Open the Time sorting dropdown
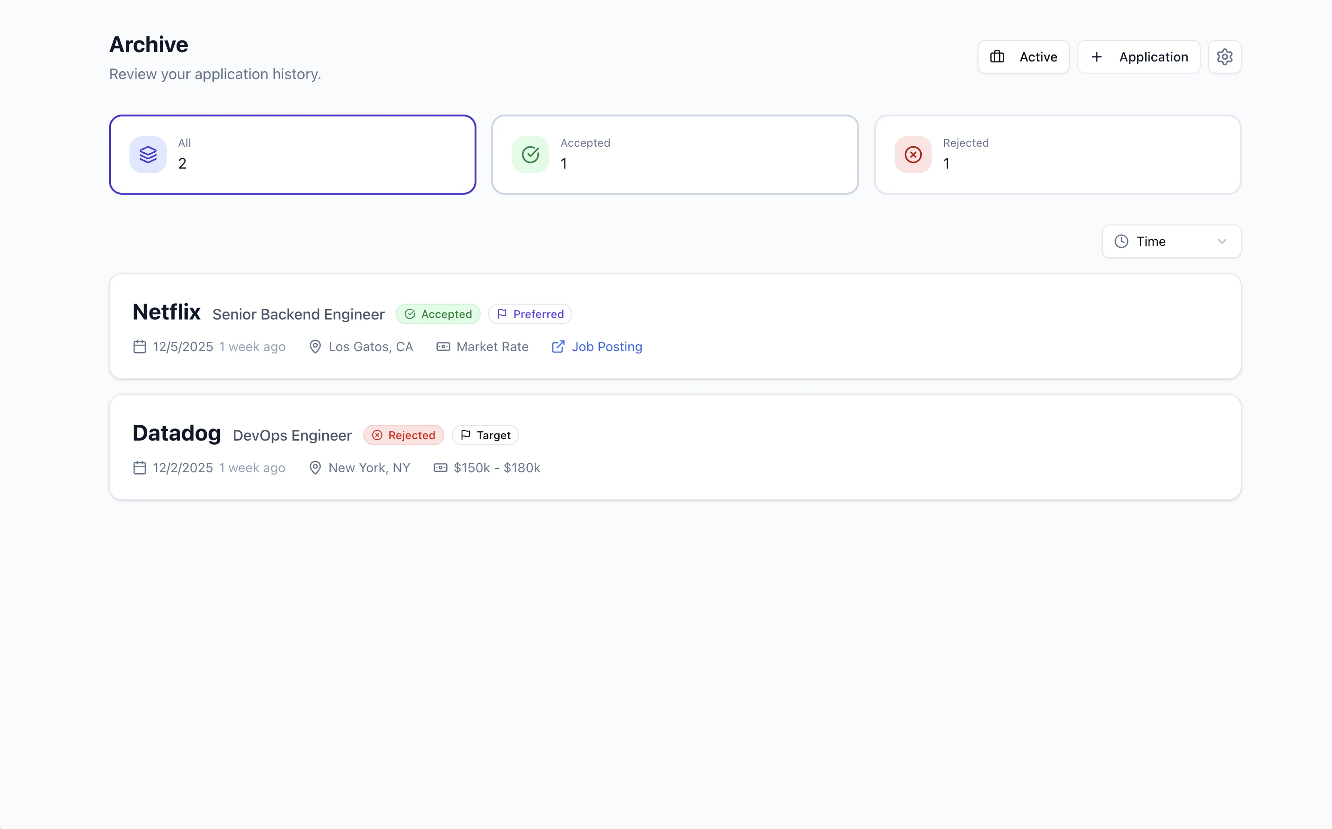This screenshot has height=829, width=1332. (1171, 241)
